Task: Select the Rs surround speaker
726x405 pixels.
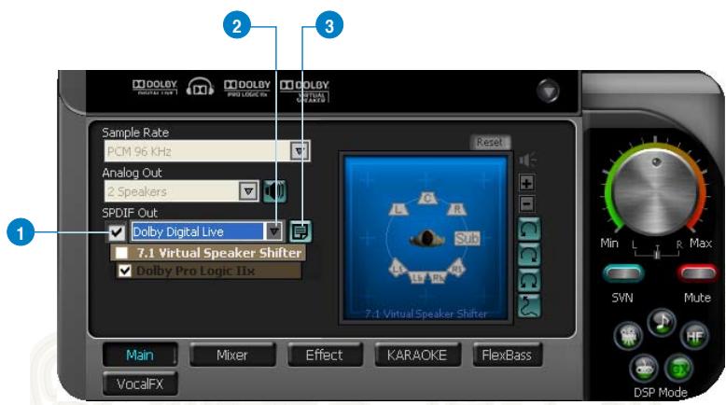Action: [456, 268]
